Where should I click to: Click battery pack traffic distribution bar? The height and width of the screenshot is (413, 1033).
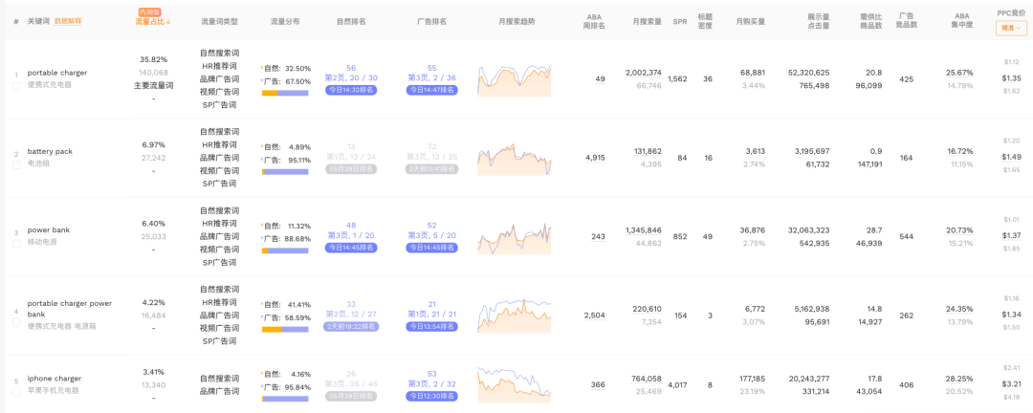point(285,172)
